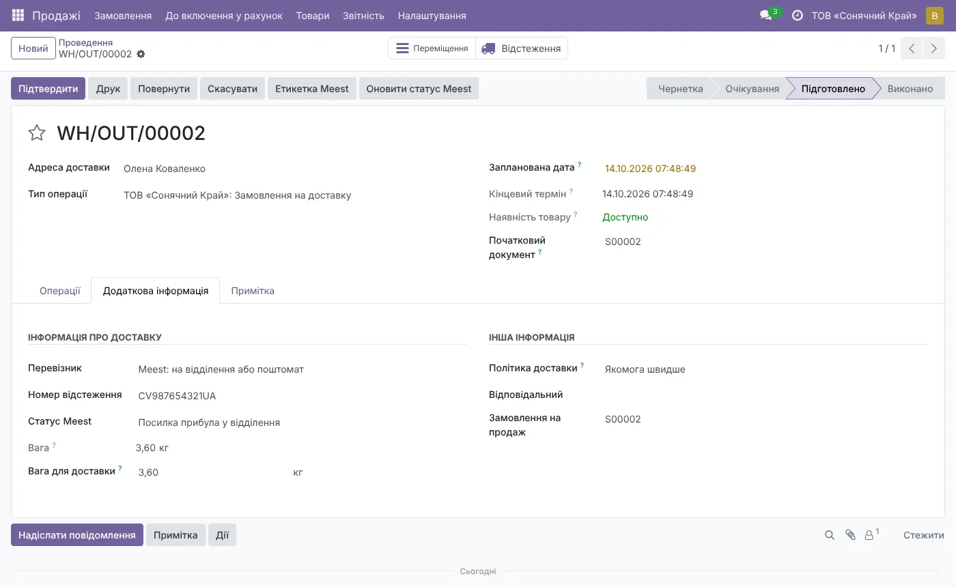Viewport: 956px width, 587px height.
Task: Select Чернетка status stage
Action: pyautogui.click(x=680, y=89)
